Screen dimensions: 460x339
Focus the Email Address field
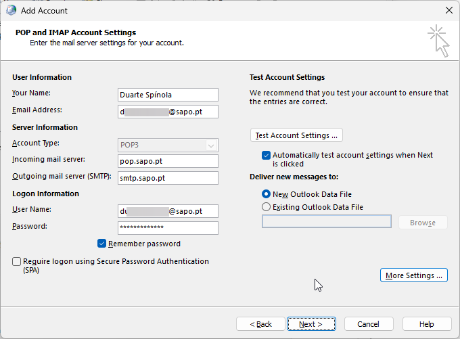pos(168,112)
